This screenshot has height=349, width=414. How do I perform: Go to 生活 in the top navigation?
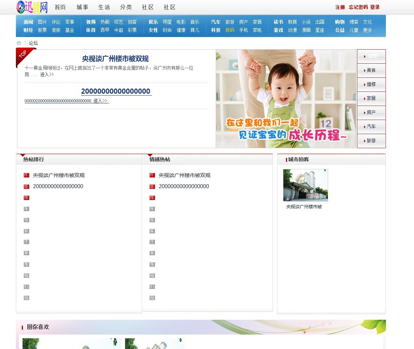104,7
